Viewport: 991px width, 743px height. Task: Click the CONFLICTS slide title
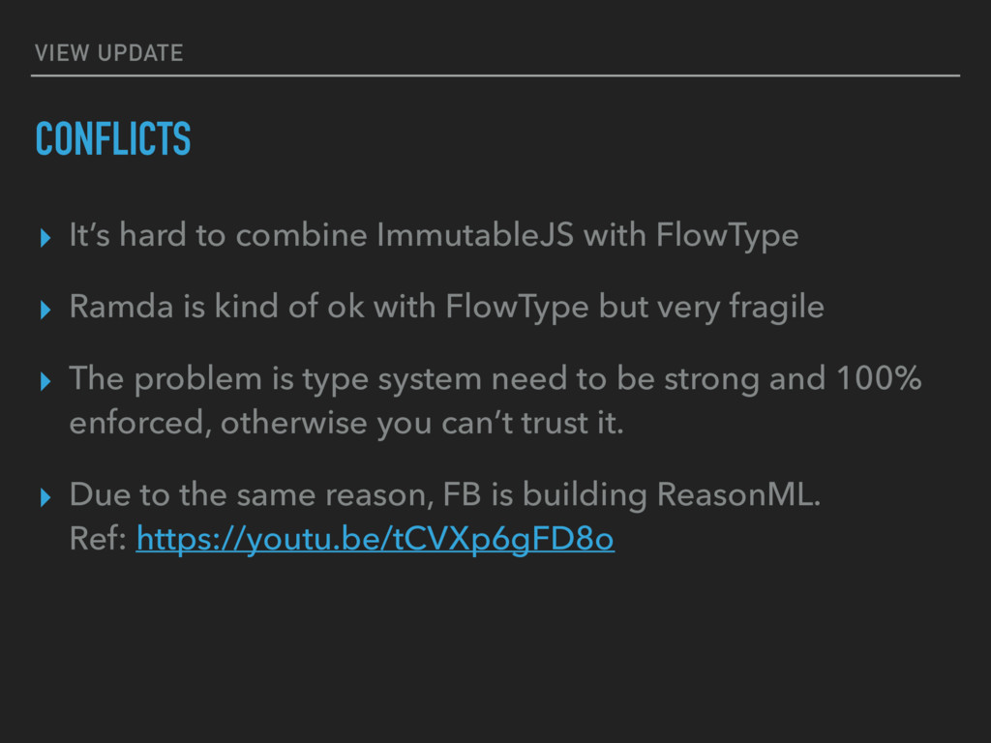[x=113, y=137]
